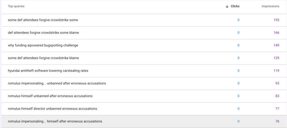Select 'romulus impersonating... unbanned after erroneous accusations' query

(x=57, y=83)
